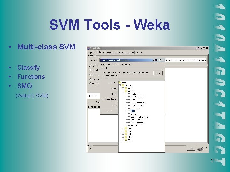The height and width of the screenshot is (172, 230).
Task: Click the Choose classifier button
Action: [x=94, y=60]
